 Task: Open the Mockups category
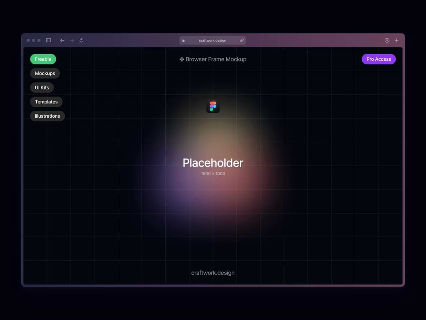pos(45,73)
